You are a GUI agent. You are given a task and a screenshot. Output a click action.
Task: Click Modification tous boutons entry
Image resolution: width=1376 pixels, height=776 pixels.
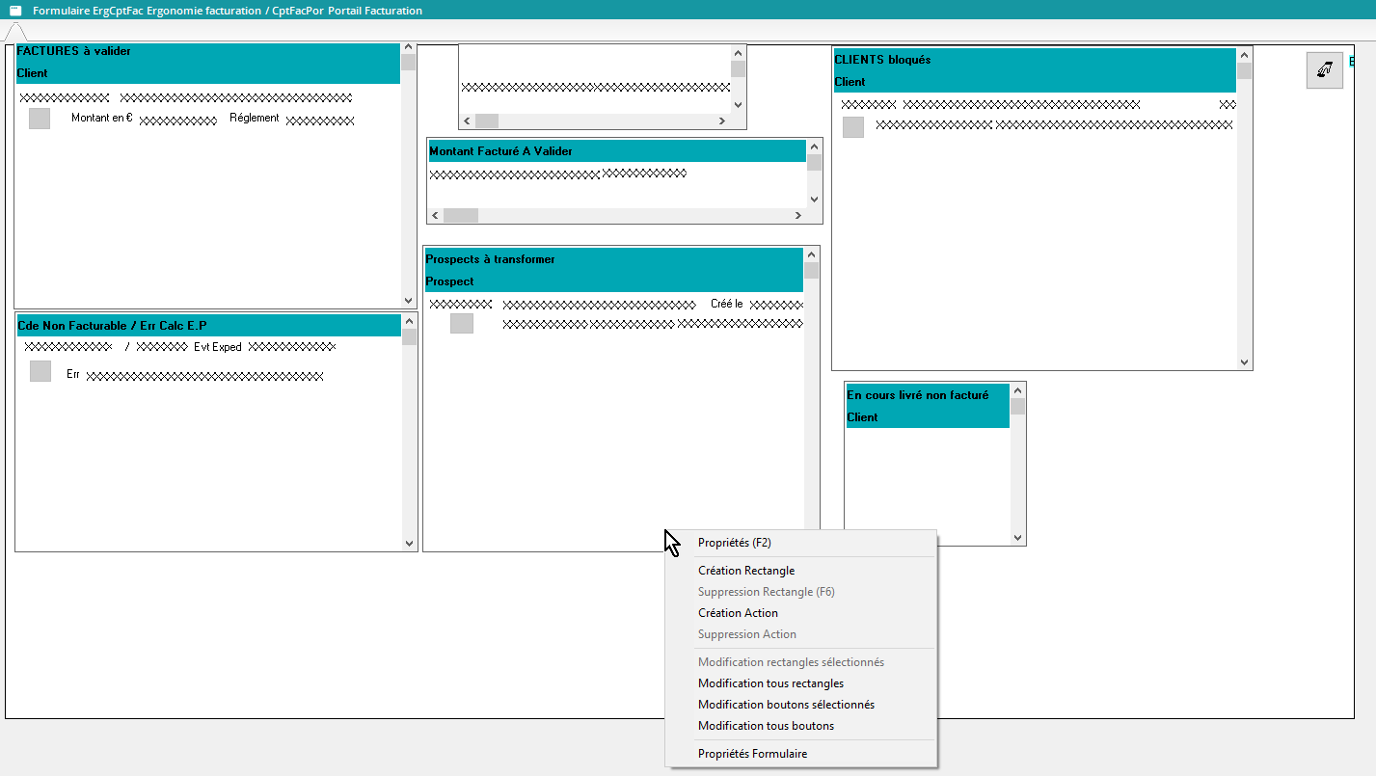pos(766,726)
